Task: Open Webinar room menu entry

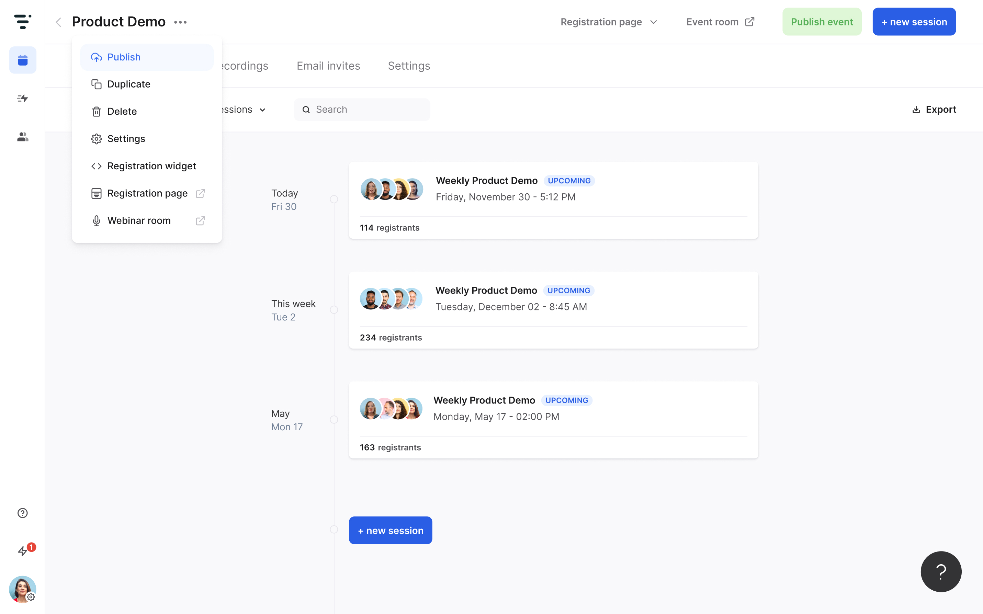Action: (147, 220)
